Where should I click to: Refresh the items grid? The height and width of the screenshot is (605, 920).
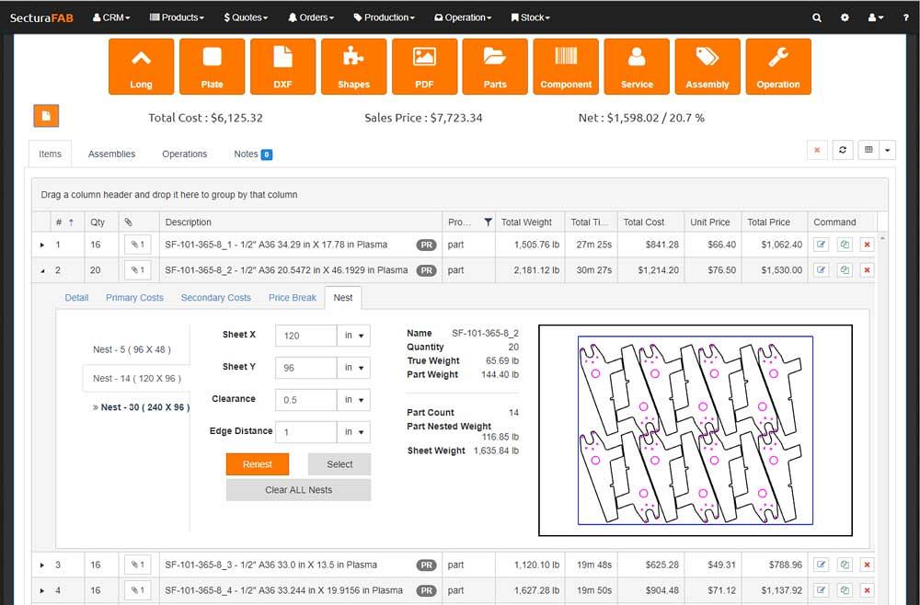click(x=843, y=150)
